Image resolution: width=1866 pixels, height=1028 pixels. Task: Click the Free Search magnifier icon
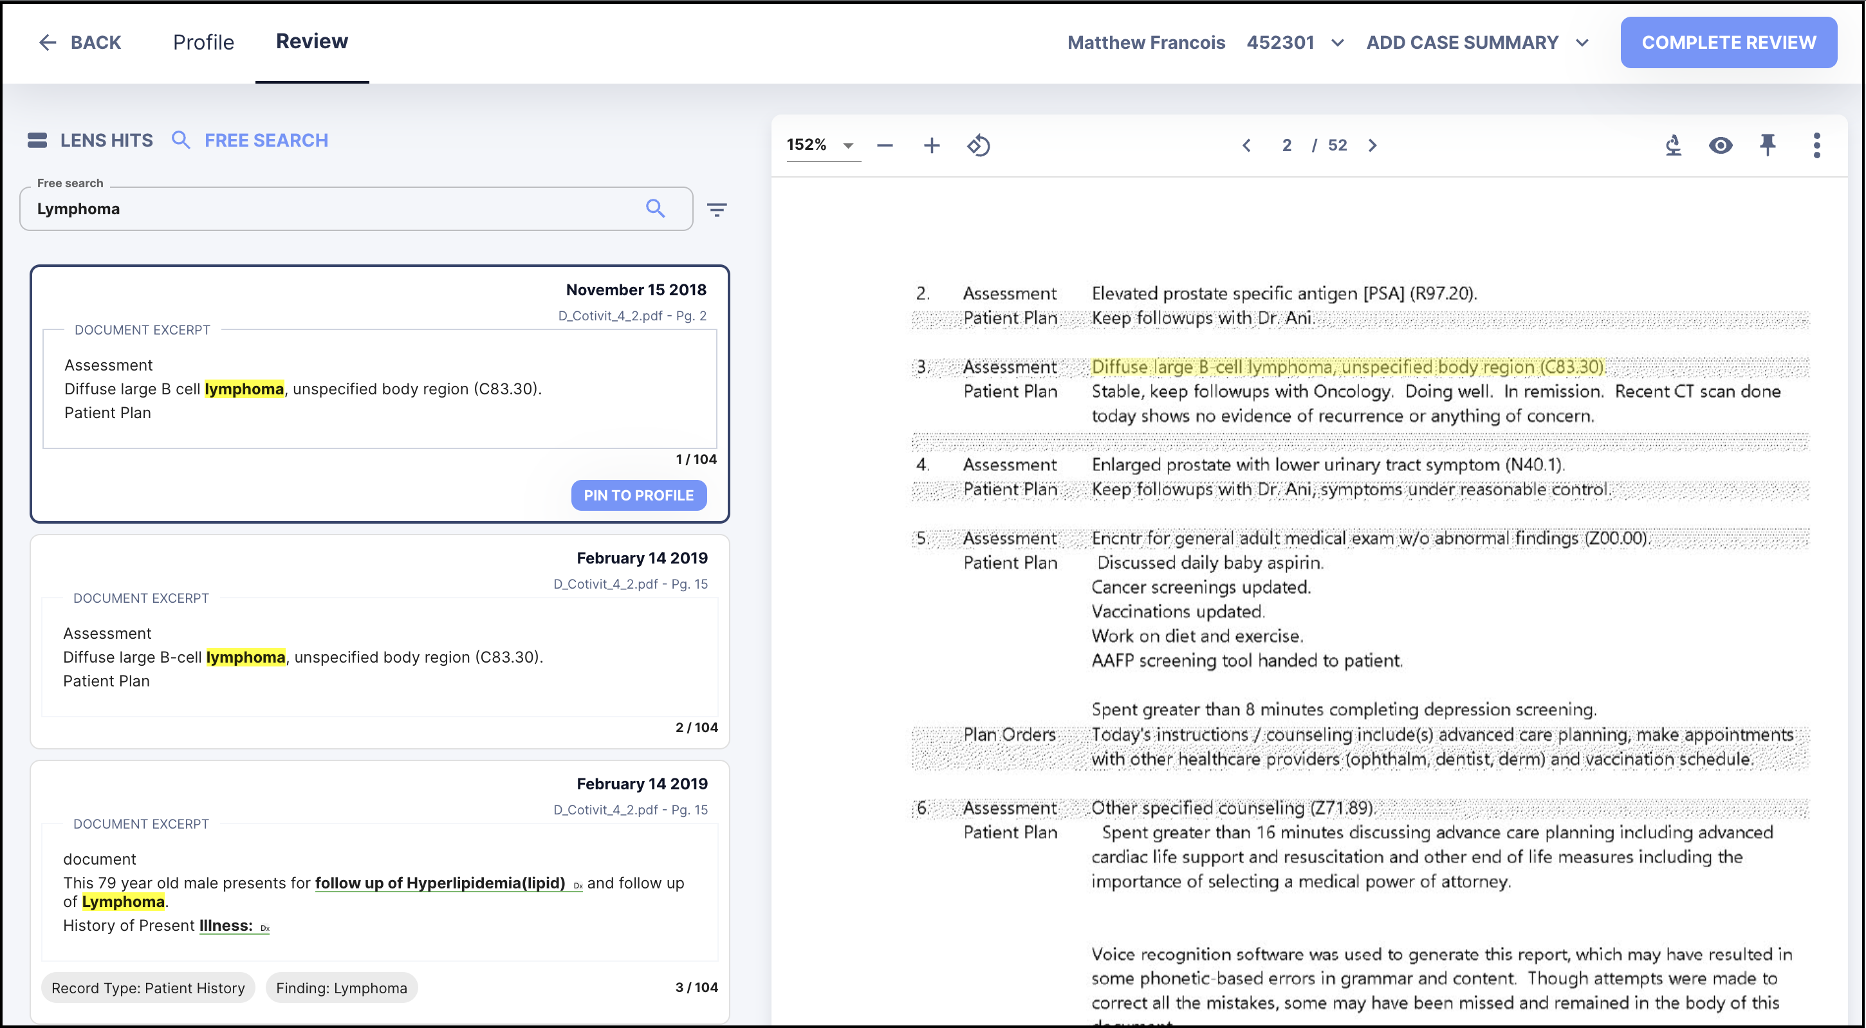point(181,140)
